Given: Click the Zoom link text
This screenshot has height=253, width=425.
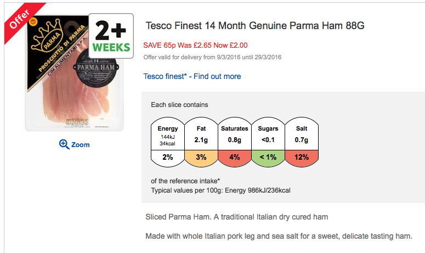Looking at the screenshot, I should [x=80, y=145].
